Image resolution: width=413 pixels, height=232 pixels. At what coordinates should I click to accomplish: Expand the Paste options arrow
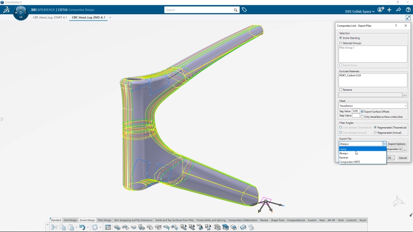[x=77, y=227]
